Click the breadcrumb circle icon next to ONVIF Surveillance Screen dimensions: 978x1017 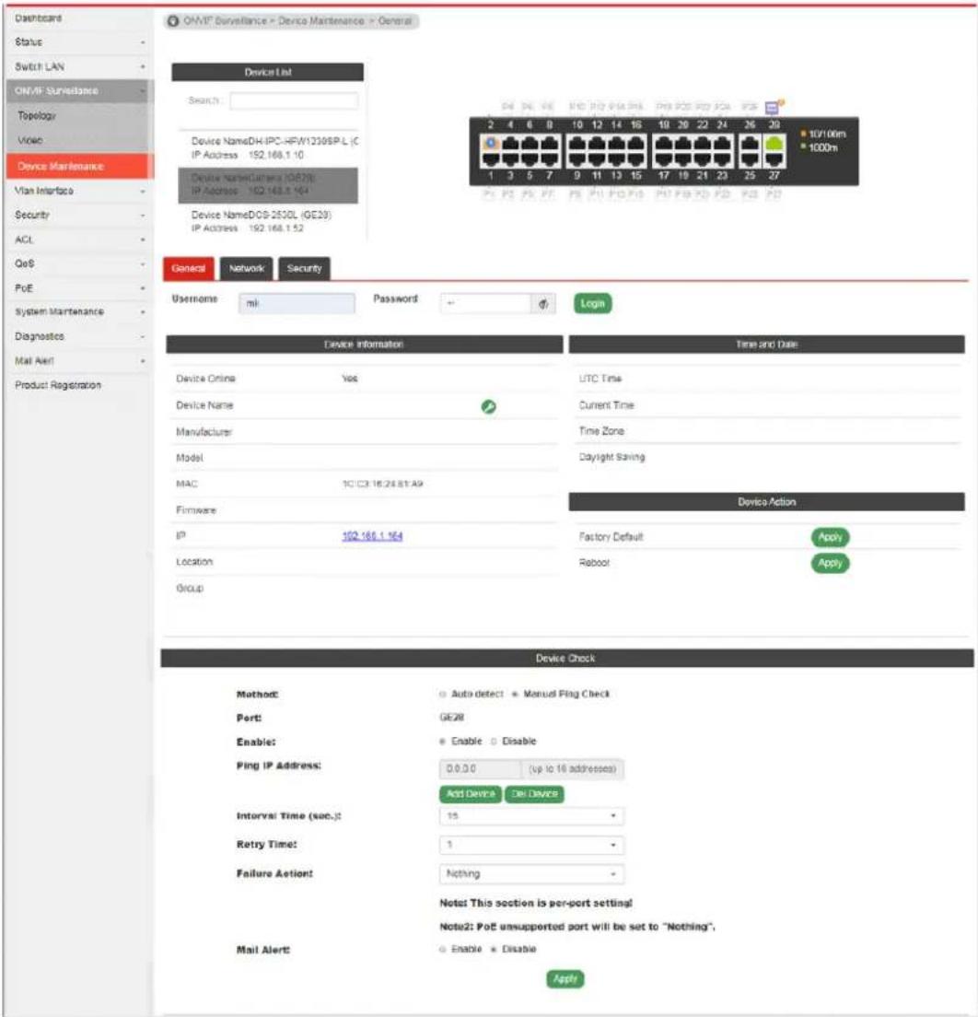pyautogui.click(x=172, y=21)
